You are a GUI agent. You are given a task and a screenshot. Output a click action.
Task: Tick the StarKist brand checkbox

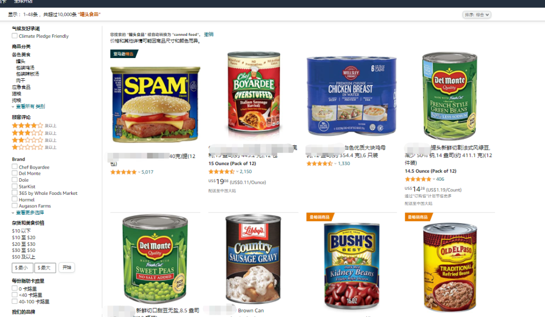pos(15,186)
